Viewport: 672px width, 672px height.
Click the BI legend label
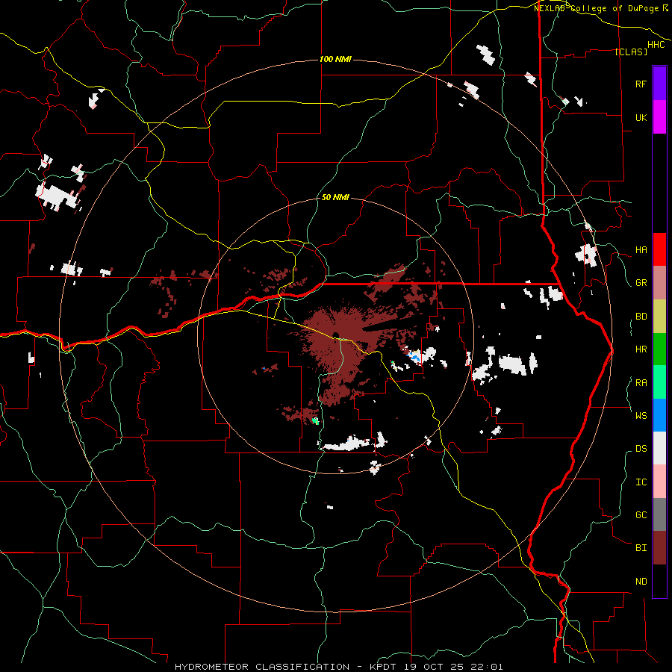click(x=641, y=548)
